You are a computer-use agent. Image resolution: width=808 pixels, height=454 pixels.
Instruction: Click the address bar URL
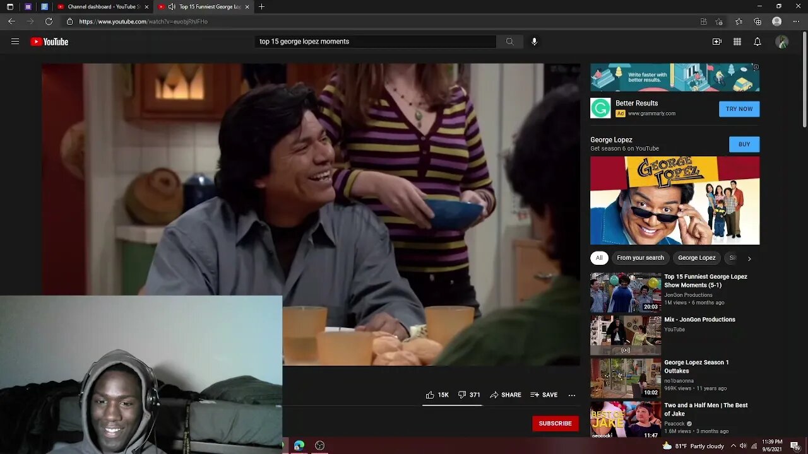(x=143, y=21)
